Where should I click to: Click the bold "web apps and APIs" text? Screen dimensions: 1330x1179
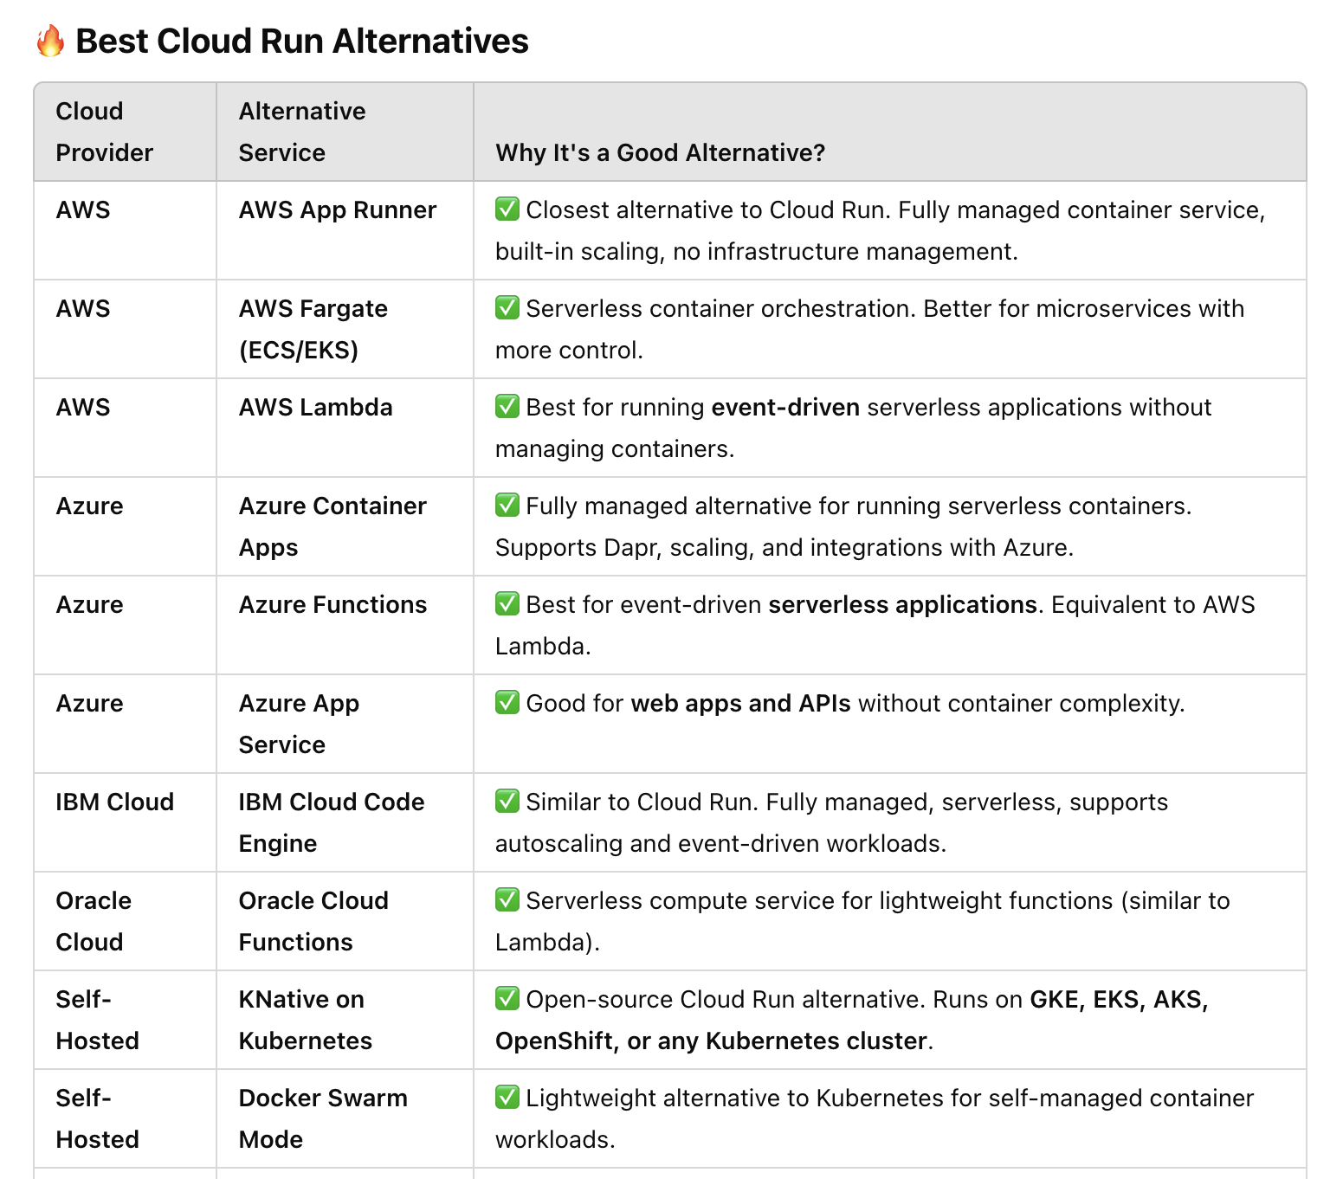740,703
